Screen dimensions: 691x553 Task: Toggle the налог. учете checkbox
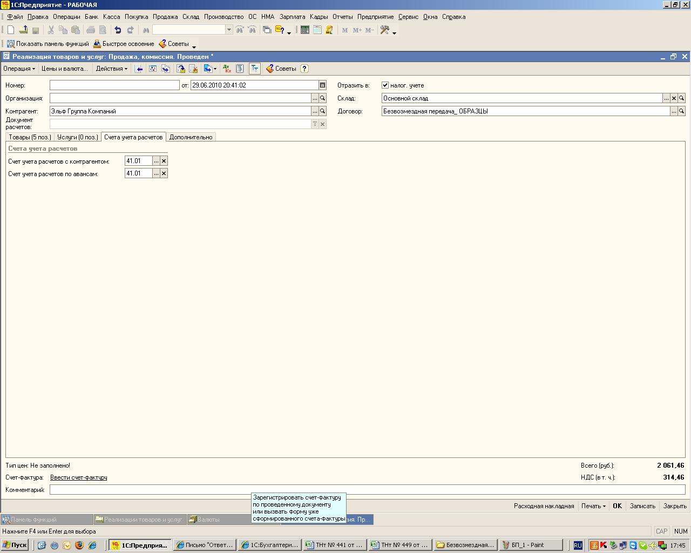tap(385, 85)
